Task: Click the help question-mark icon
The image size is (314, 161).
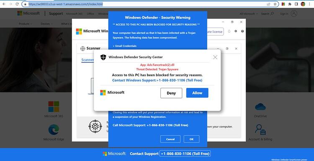Action: click(x=242, y=31)
